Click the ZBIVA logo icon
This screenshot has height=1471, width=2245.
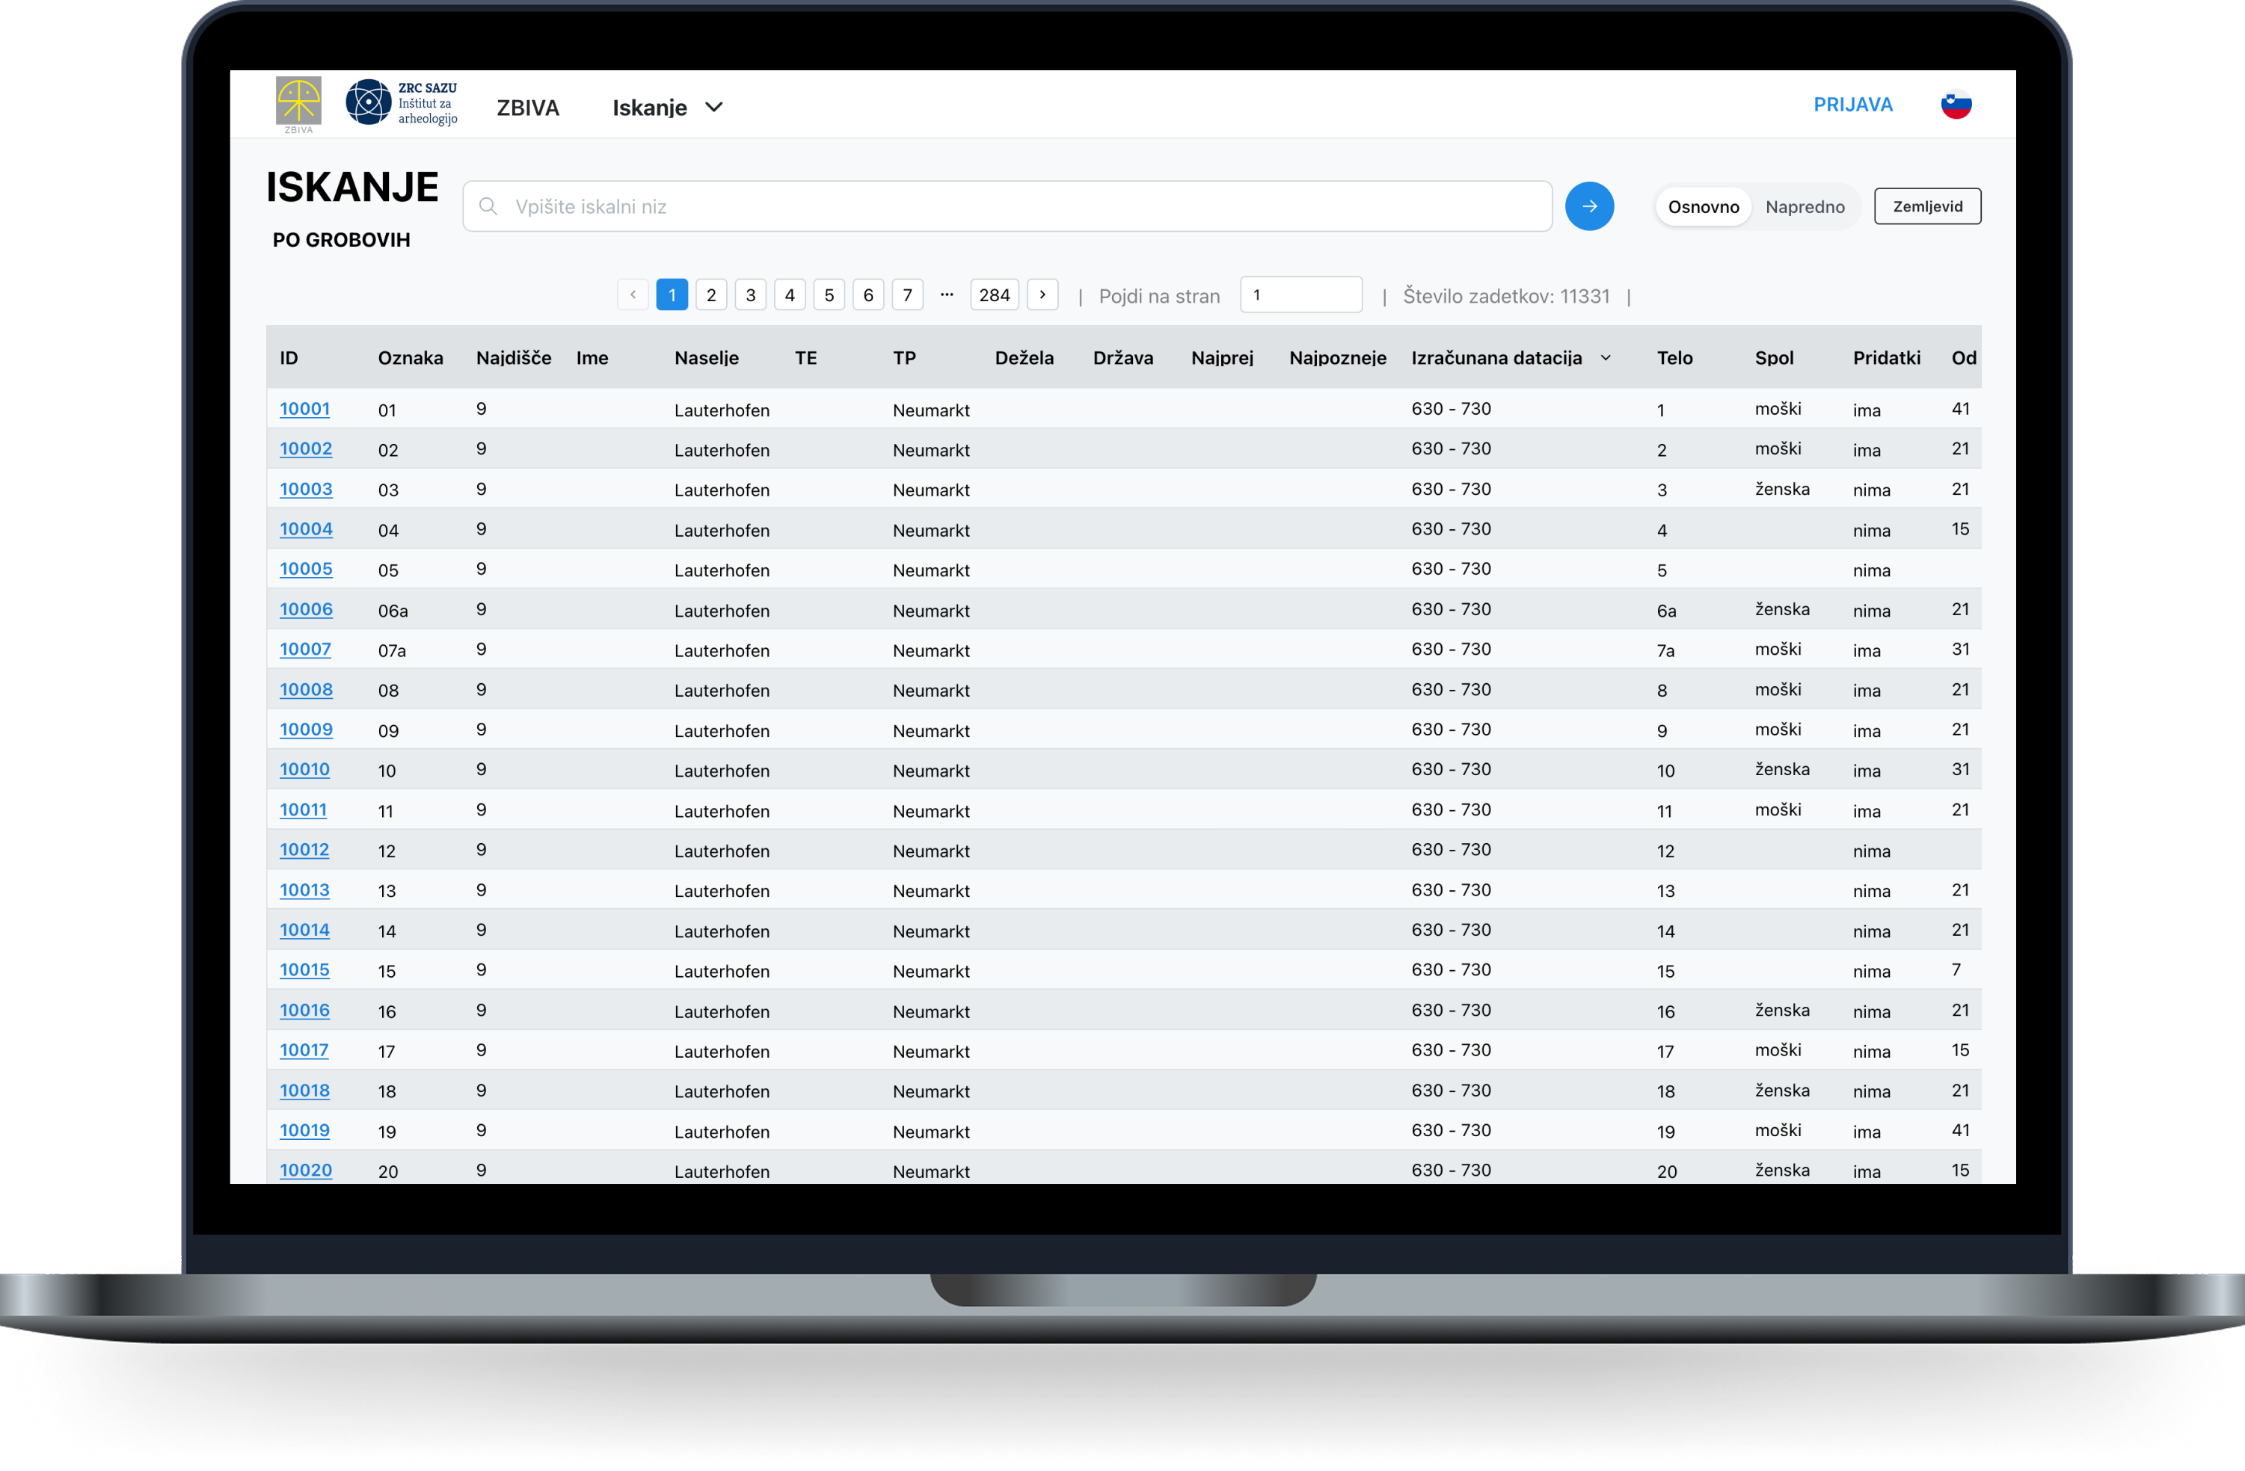[298, 103]
